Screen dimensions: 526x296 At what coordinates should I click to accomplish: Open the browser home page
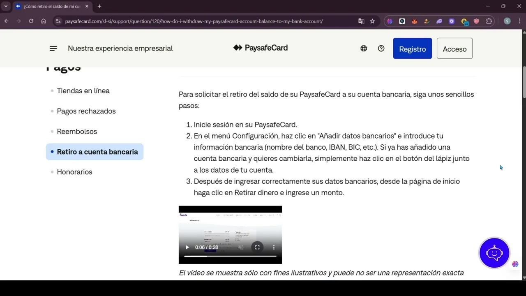point(44,21)
